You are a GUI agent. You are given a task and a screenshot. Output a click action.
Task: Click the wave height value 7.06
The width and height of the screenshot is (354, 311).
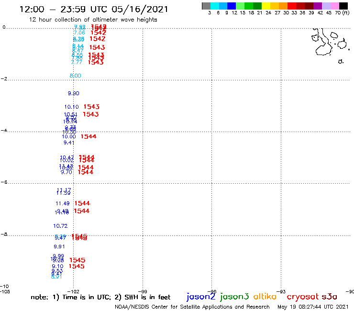[79, 33]
